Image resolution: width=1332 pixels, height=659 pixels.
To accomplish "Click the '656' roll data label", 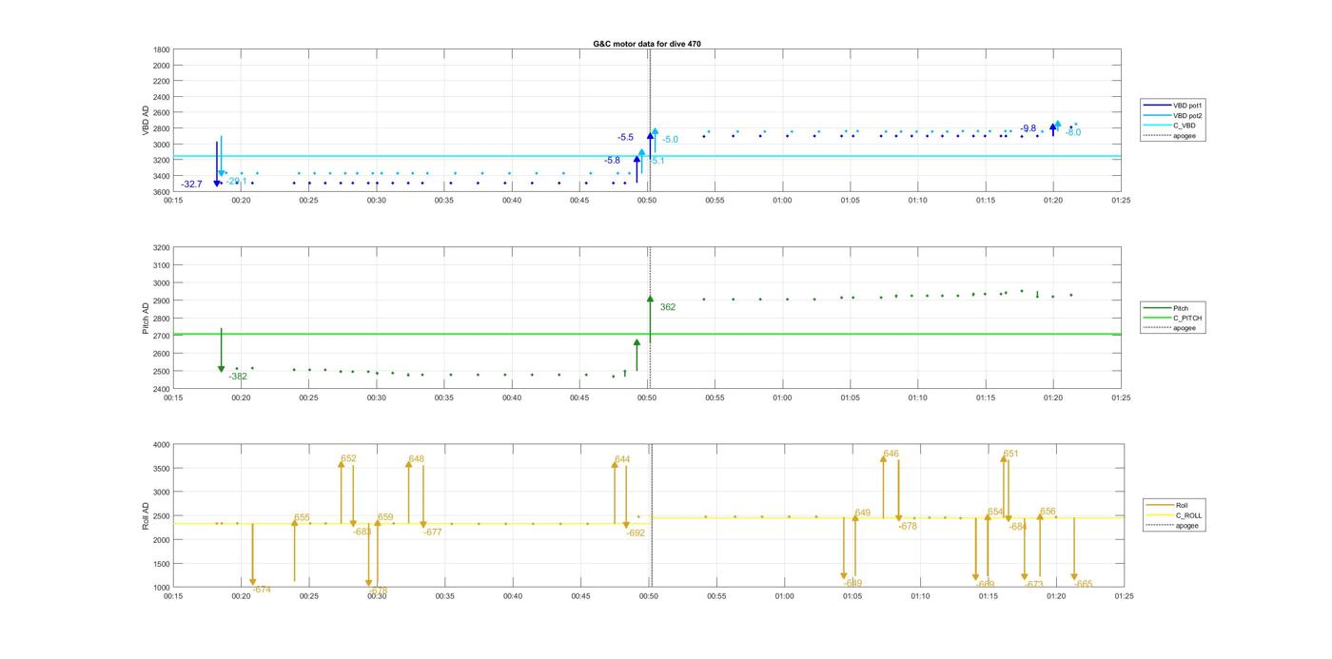I will (x=1048, y=511).
